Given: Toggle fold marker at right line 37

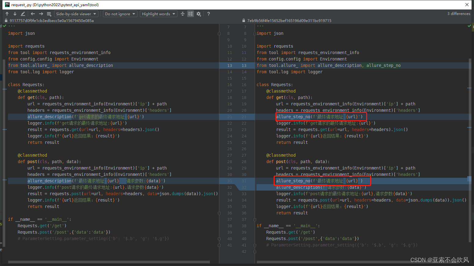Looking at the screenshot, I should click(x=255, y=219).
